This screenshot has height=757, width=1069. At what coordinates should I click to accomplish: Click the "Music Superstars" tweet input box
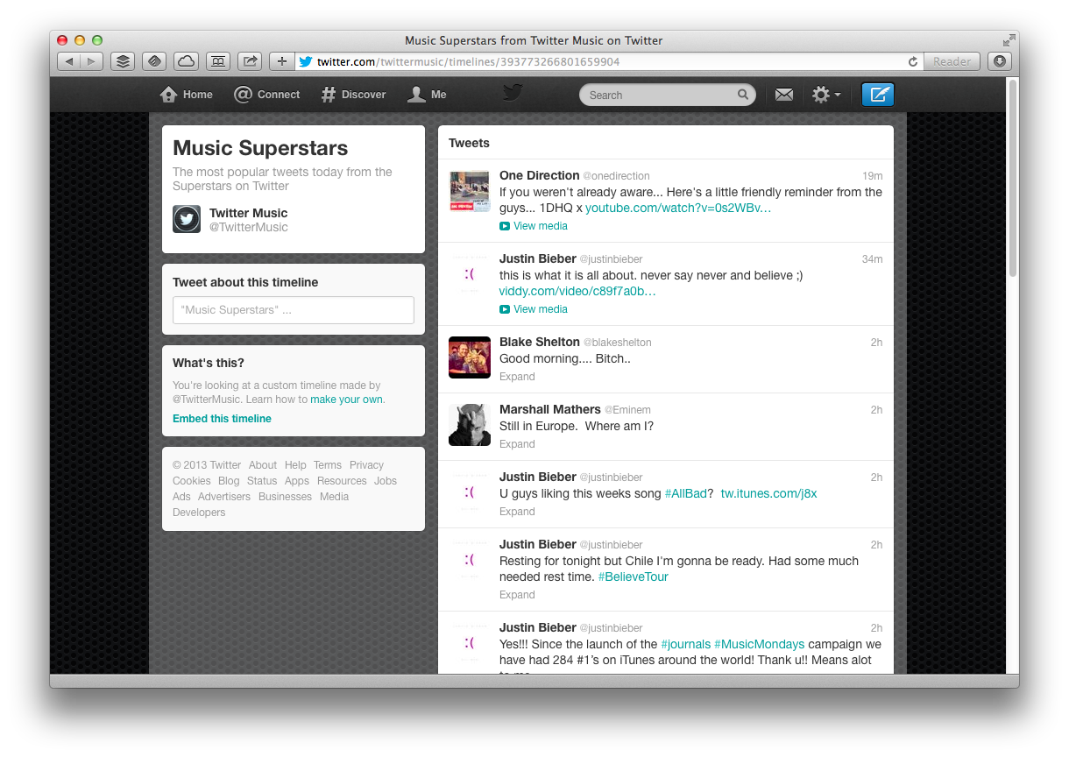point(294,310)
